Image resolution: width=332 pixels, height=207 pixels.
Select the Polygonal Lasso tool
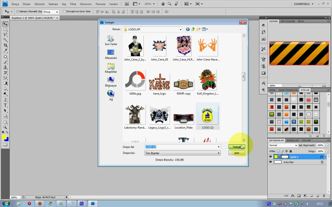click(x=5, y=34)
